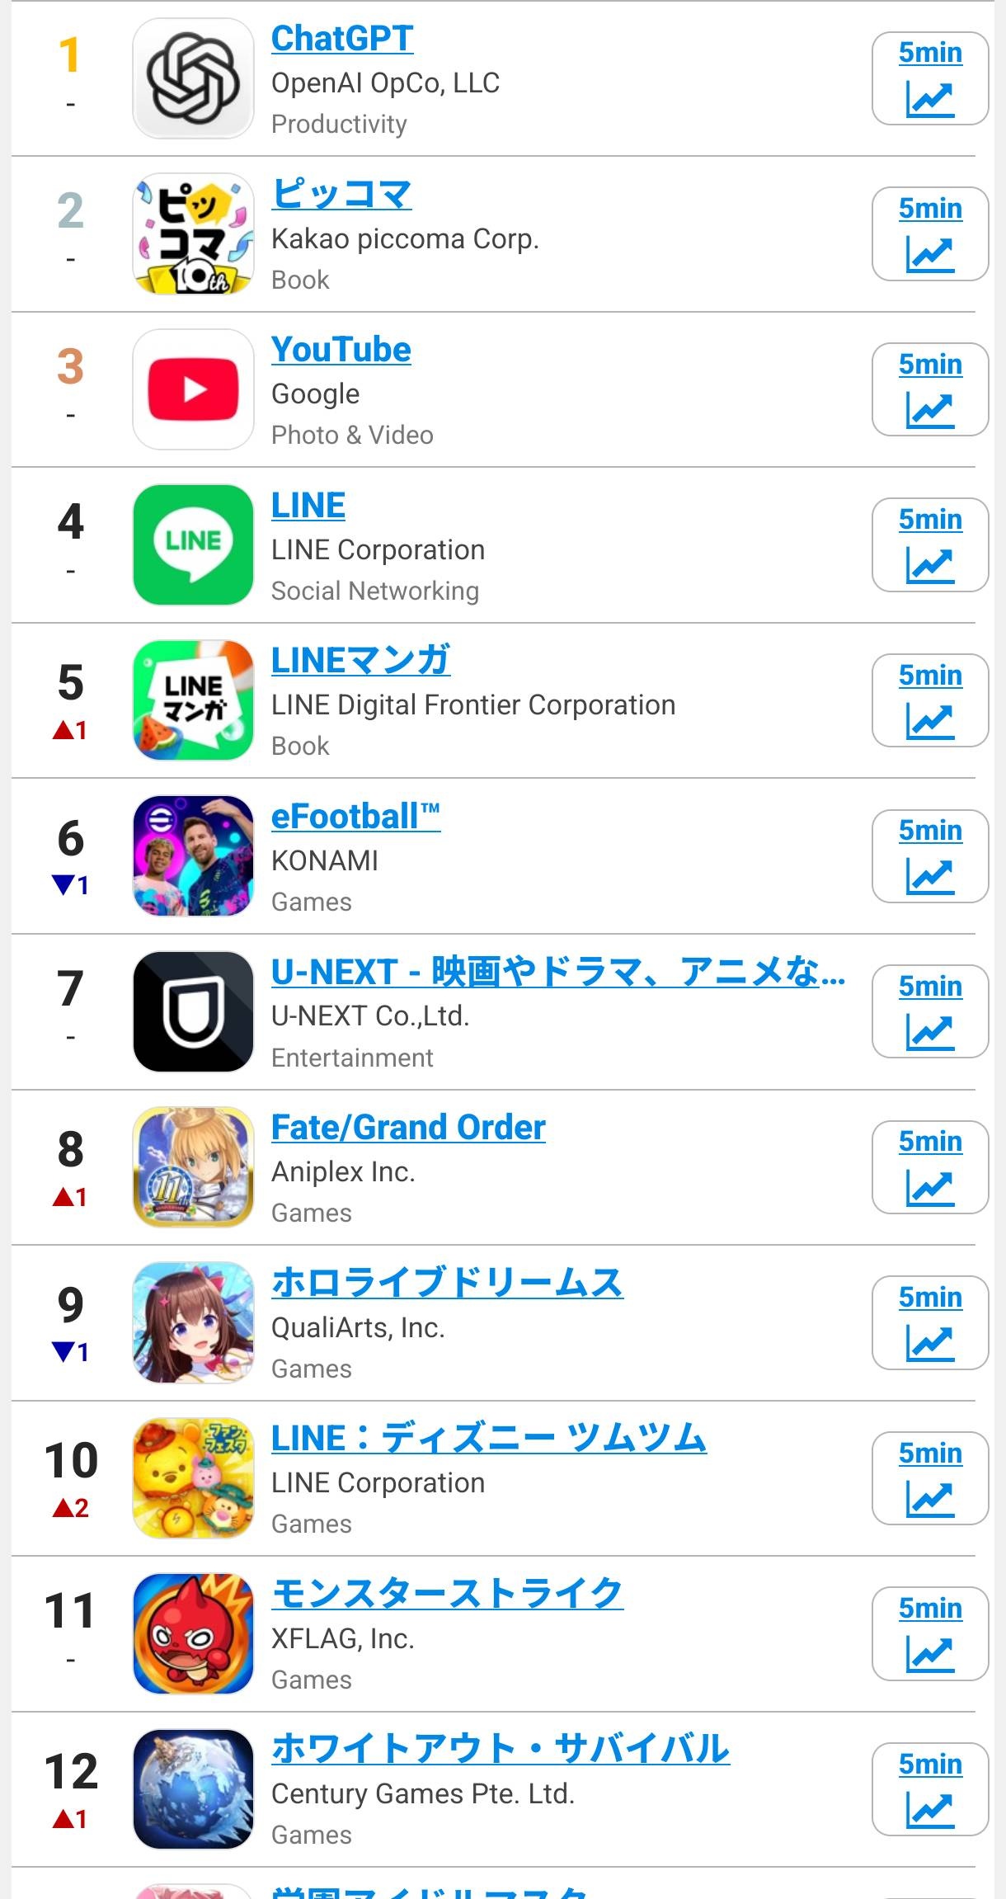Screen dimensions: 1006x1899
Task: Tap the Piccoma 10th anniversary app icon
Action: pyautogui.click(x=193, y=234)
